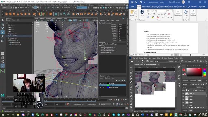
Task: Open the Edit Mesh menu in Maya
Action: [x=47, y=5]
